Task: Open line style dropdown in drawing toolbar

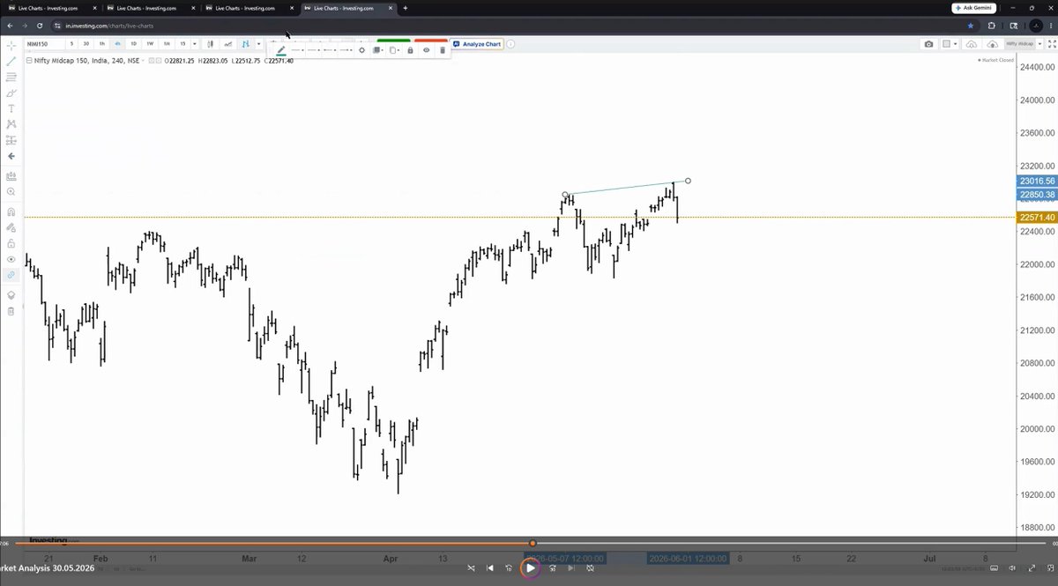Action: tap(298, 50)
